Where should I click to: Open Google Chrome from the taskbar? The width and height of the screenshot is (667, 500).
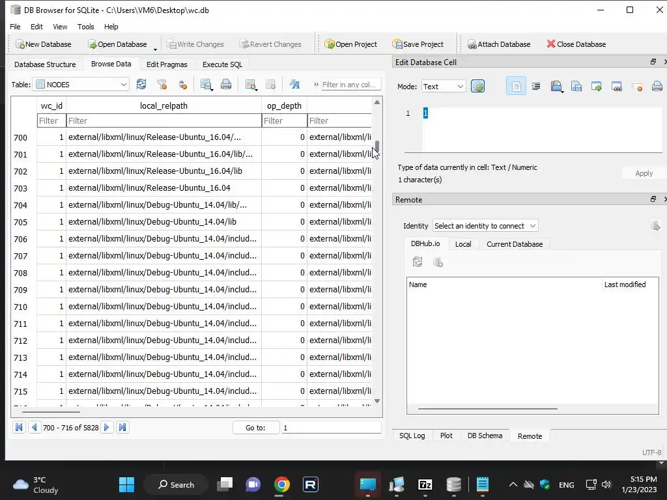(281, 484)
